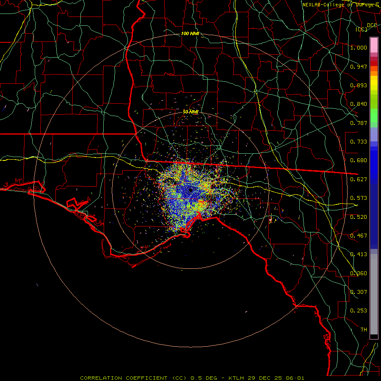Pick the red segment of the color bar

click(374, 63)
